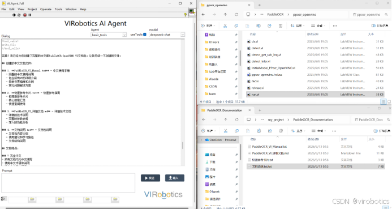Screen dimensions: 392x209
Task: Cut icon in the PaddleOCR_Documentation toolbar
Action: tap(226, 131)
